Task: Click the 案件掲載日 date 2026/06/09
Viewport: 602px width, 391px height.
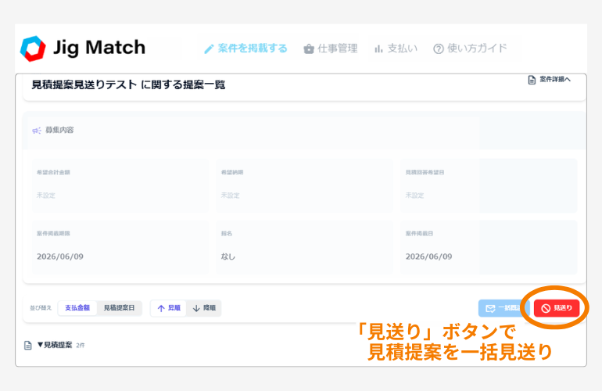Action: pyautogui.click(x=429, y=256)
